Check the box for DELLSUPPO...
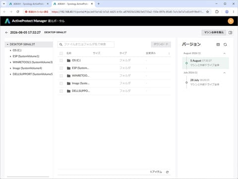Viewport: 238px width, 179px height. 61,91
